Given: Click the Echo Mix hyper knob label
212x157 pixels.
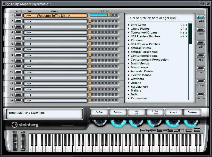Looking at the screenshot, I should [137, 112].
